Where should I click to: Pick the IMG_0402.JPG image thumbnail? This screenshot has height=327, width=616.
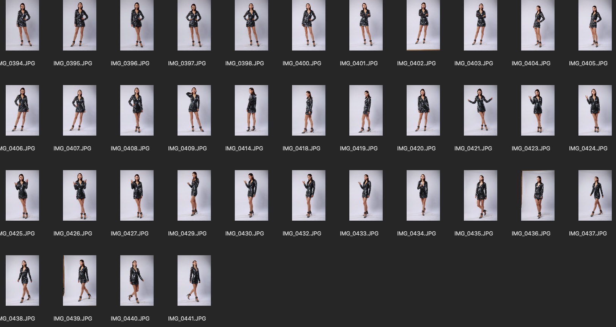pyautogui.click(x=423, y=25)
